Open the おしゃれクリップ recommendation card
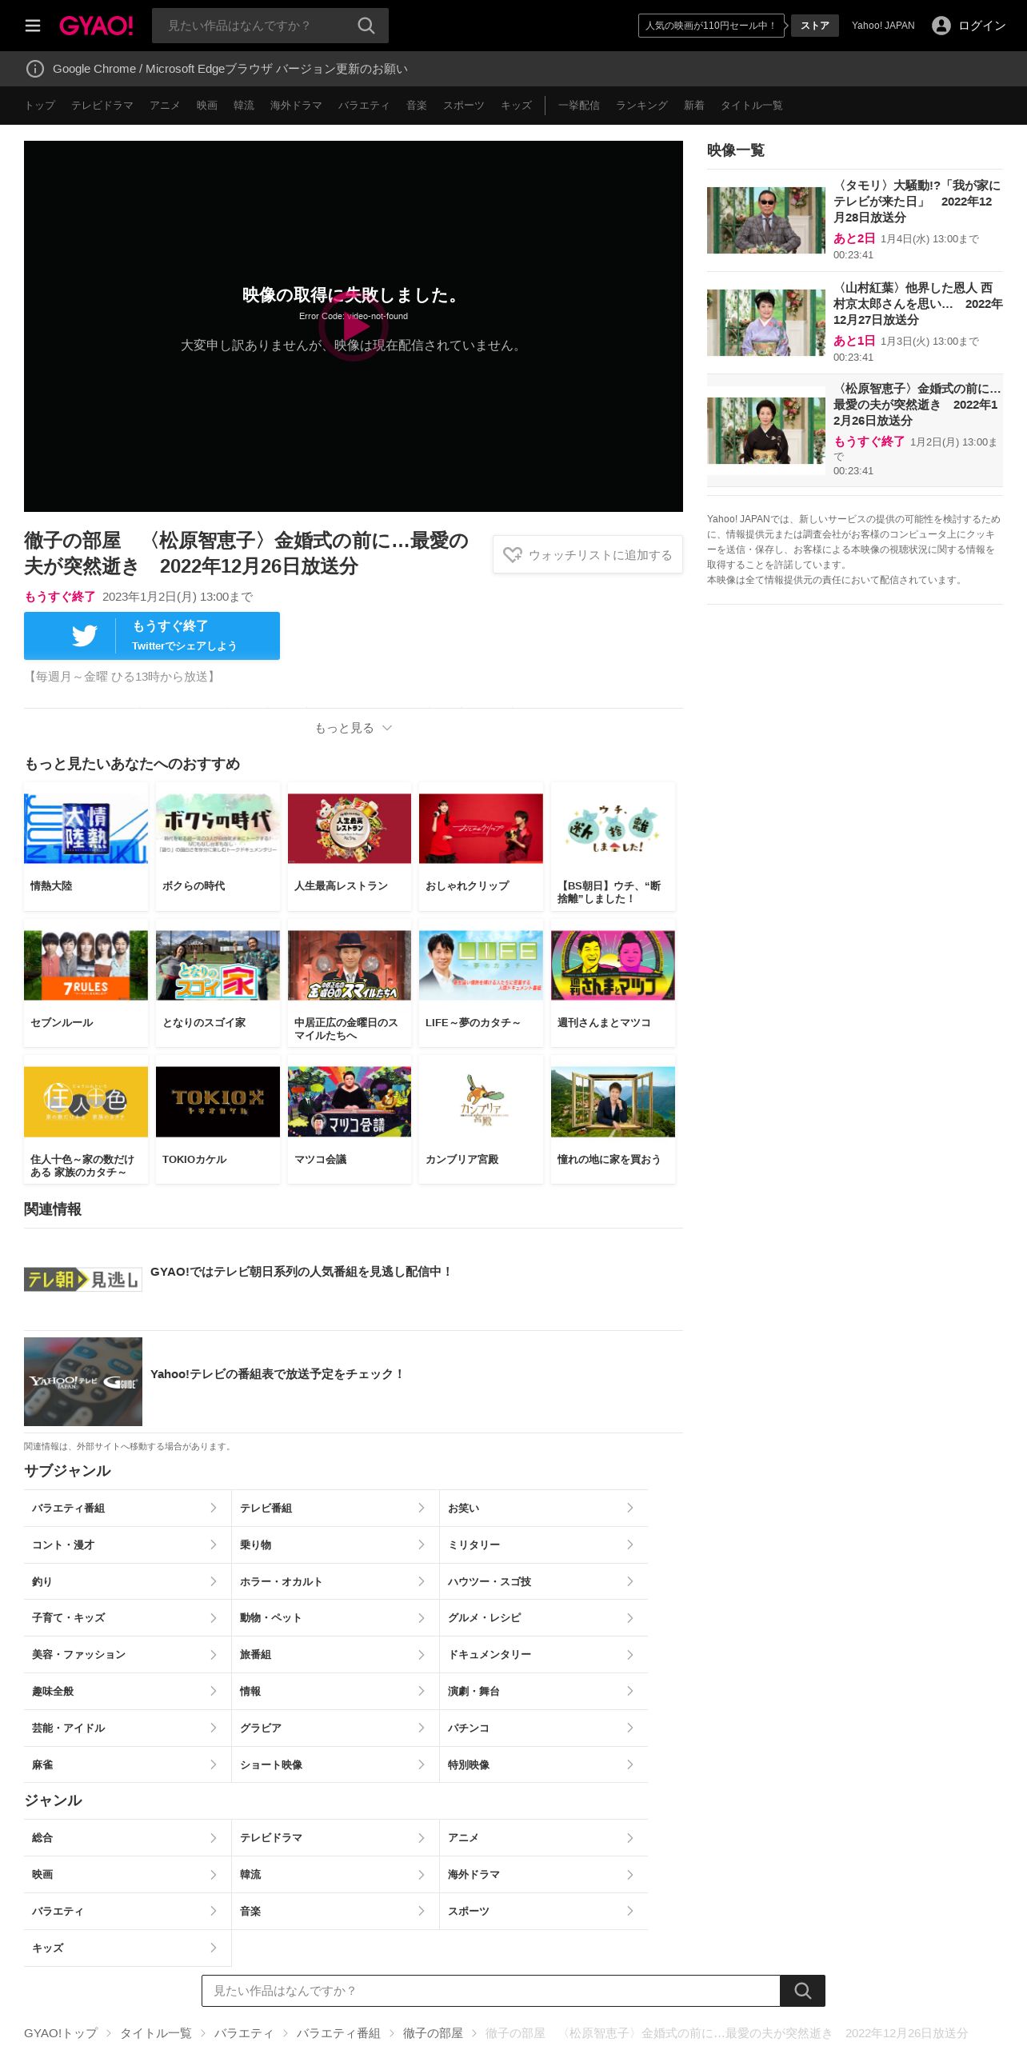This screenshot has height=2054, width=1027. [x=481, y=846]
